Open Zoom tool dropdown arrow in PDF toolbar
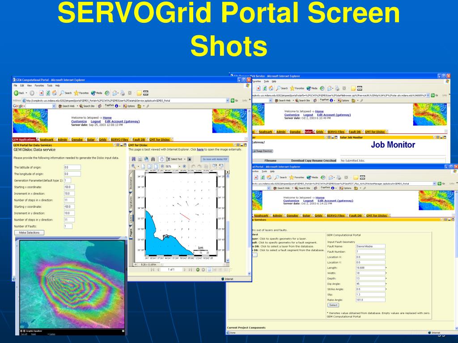The width and height of the screenshot is (458, 343). click(x=139, y=166)
